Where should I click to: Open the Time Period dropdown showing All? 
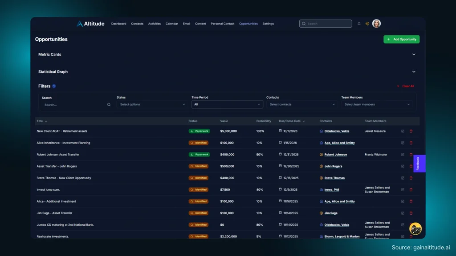pyautogui.click(x=227, y=104)
